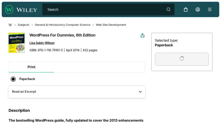221x124 pixels.
Task: Click the Description heading
Action: point(19,111)
